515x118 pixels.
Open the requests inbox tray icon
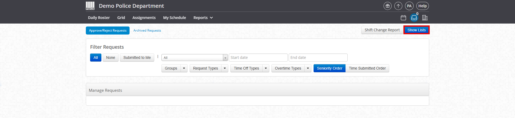pos(414,18)
